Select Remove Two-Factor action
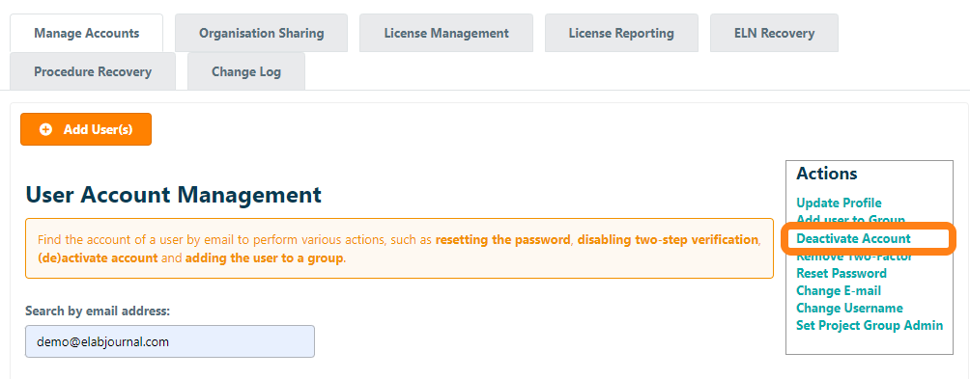 (x=854, y=257)
